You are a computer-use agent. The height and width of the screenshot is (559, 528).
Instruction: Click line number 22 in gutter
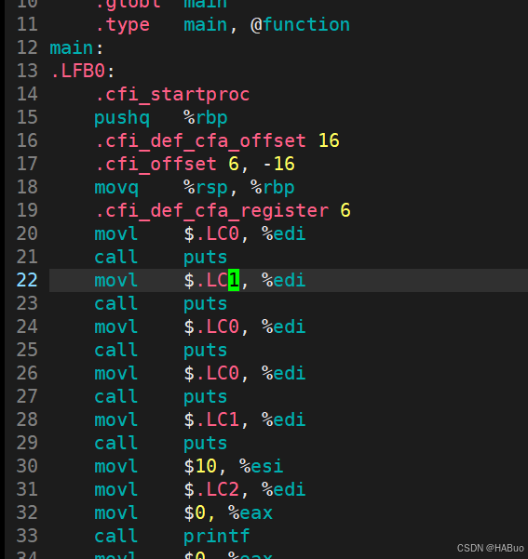click(x=27, y=280)
